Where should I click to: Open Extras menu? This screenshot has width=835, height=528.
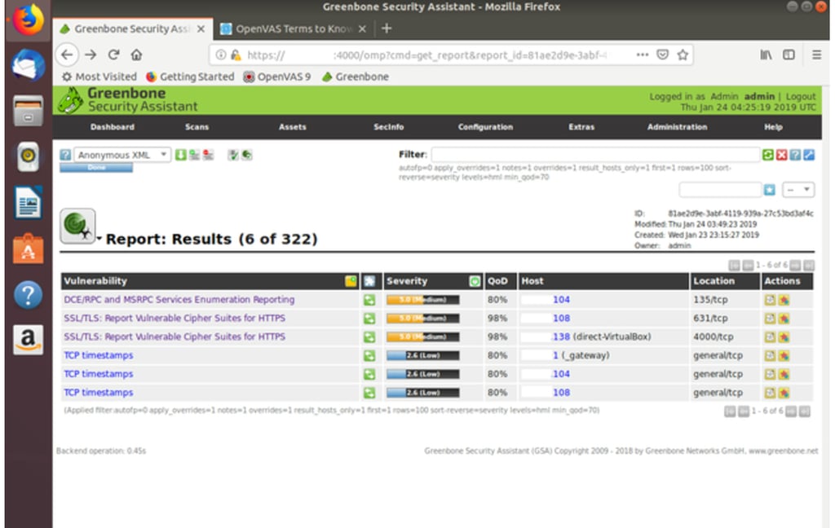(x=581, y=126)
